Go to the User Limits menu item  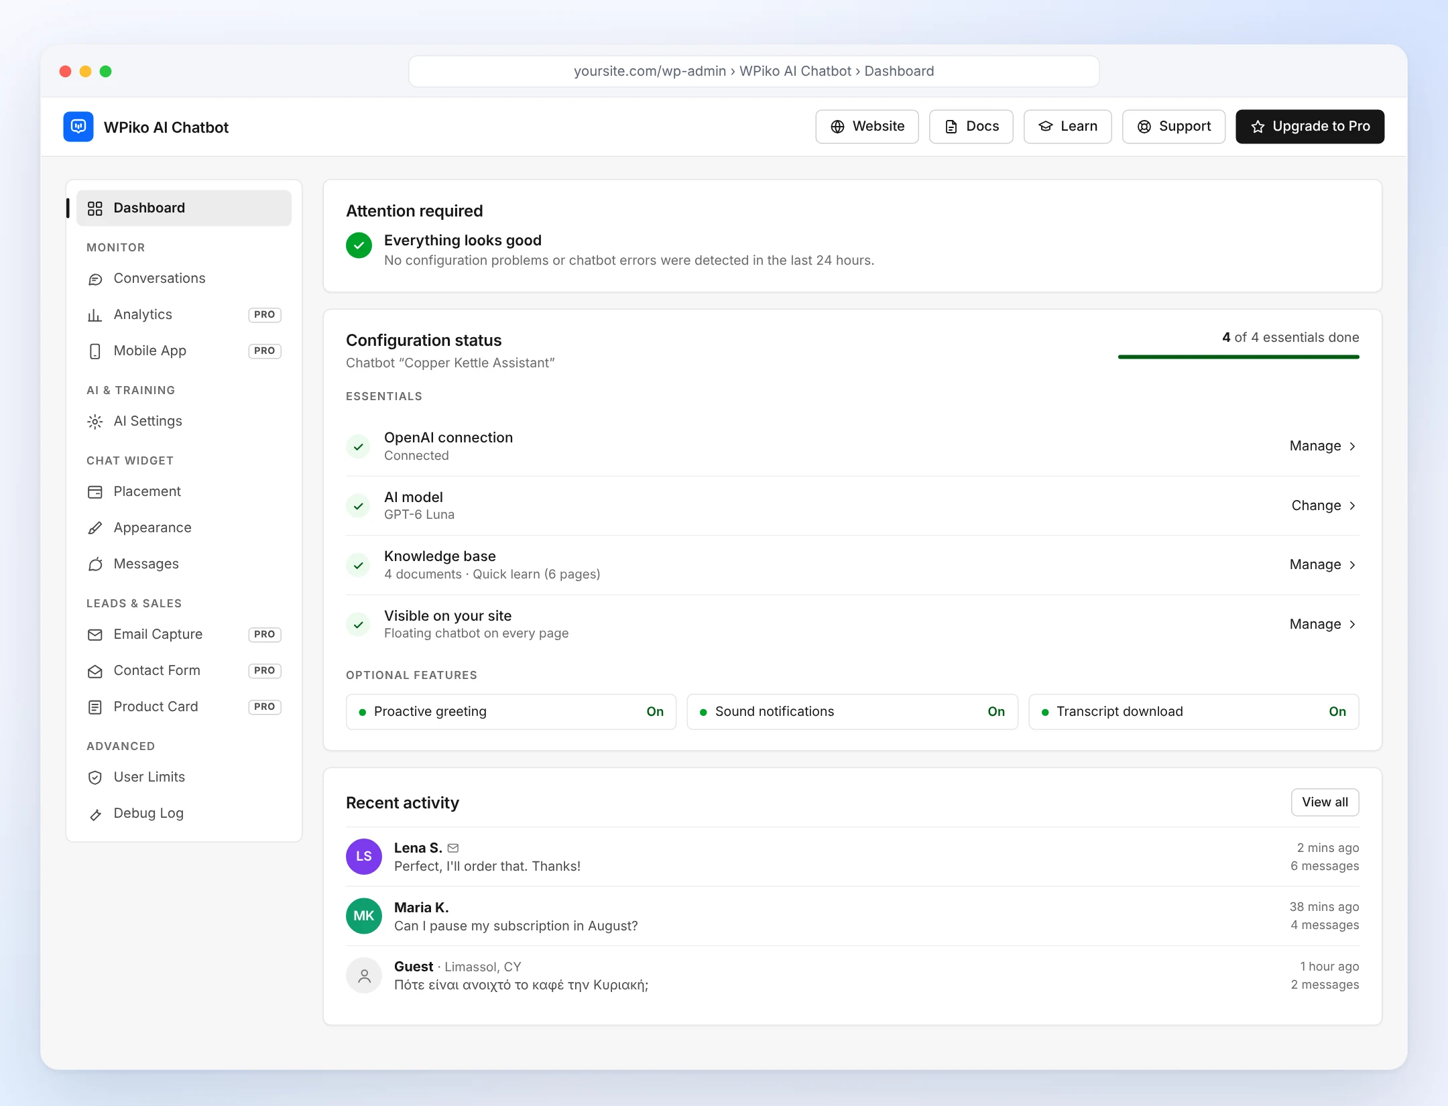pos(184,778)
